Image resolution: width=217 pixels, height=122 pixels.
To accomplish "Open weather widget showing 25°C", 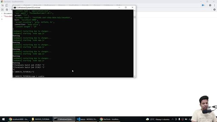I will point(157,119).
